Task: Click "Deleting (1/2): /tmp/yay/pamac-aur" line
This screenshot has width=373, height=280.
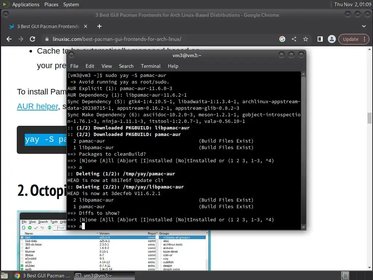Action: pos(125,174)
